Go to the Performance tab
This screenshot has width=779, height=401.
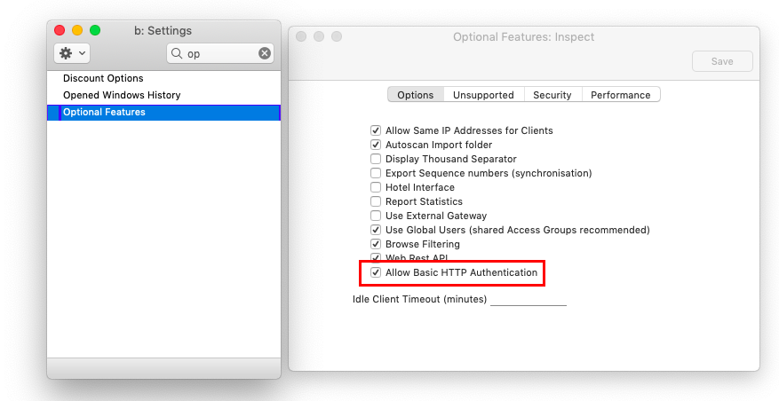621,95
